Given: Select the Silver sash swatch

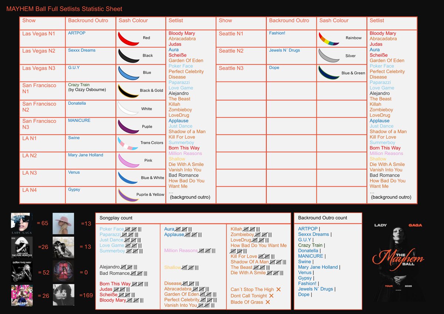Looking at the screenshot, I should (329, 56).
